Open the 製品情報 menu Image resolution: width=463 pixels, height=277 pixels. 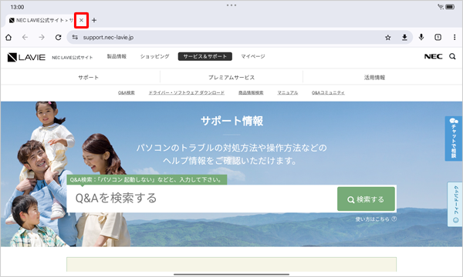click(x=117, y=56)
